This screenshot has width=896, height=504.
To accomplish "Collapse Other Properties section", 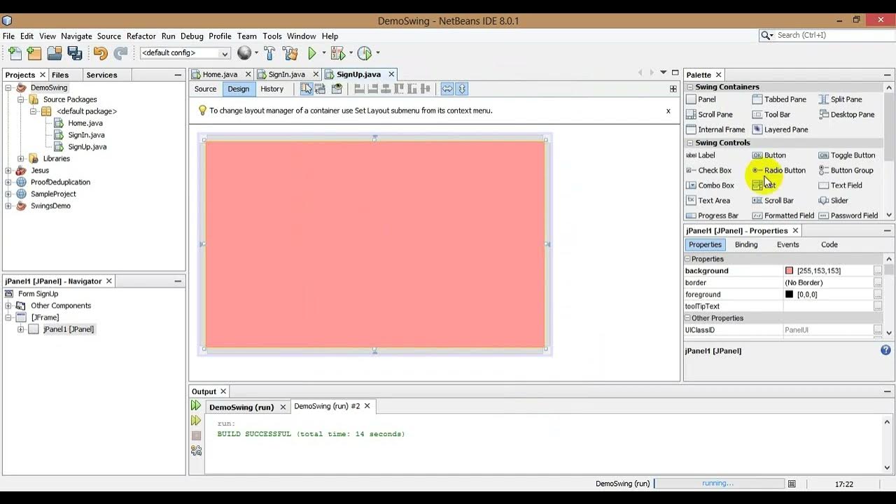I will click(x=687, y=318).
